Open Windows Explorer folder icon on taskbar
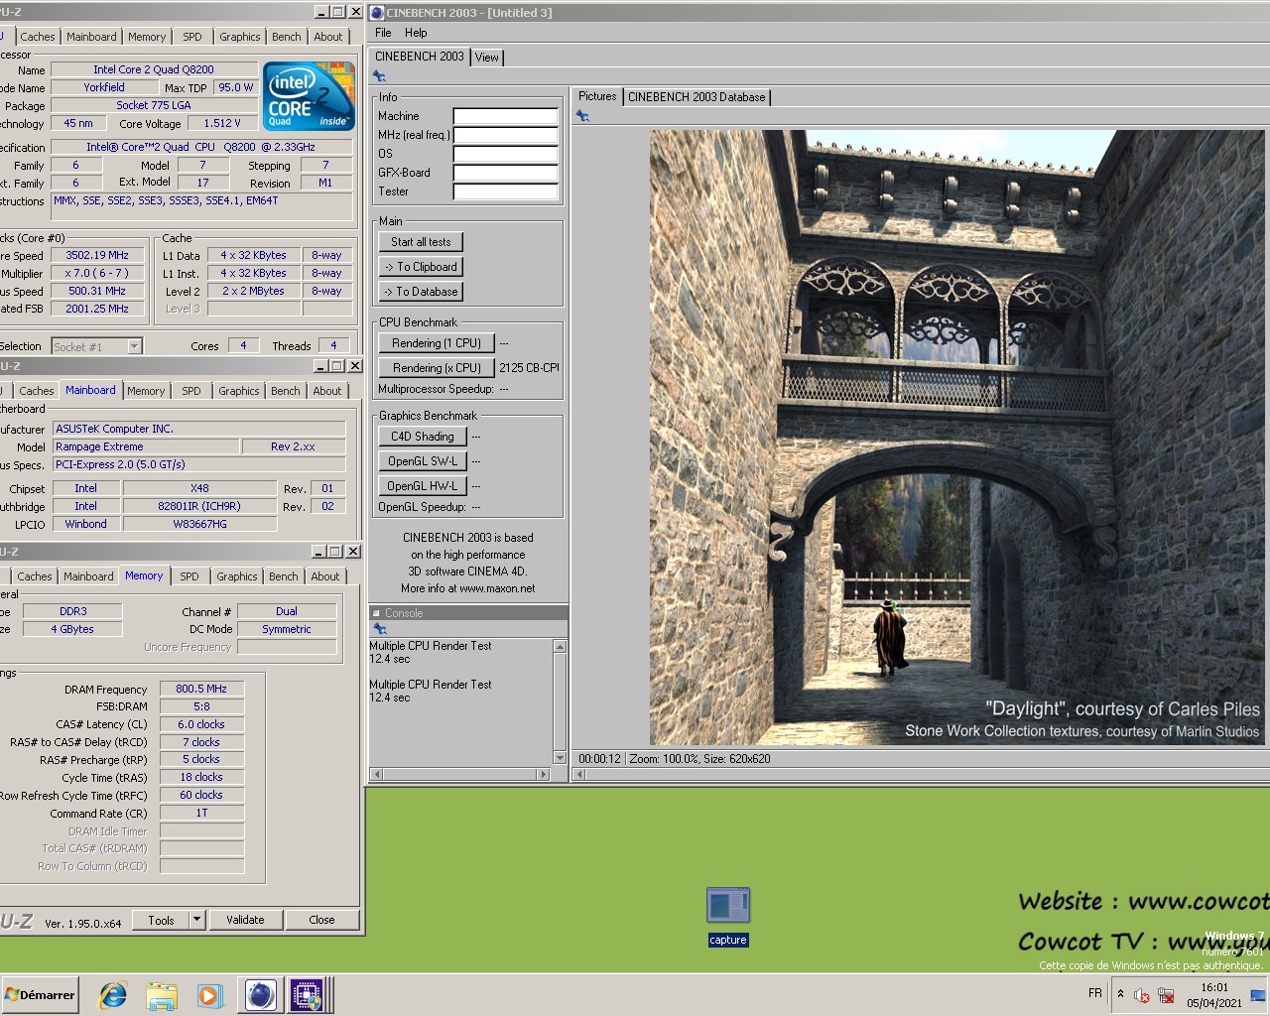The image size is (1270, 1016). 161,995
